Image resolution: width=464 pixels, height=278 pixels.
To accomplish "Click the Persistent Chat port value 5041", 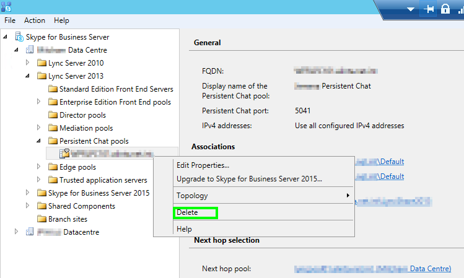I will (x=303, y=111).
